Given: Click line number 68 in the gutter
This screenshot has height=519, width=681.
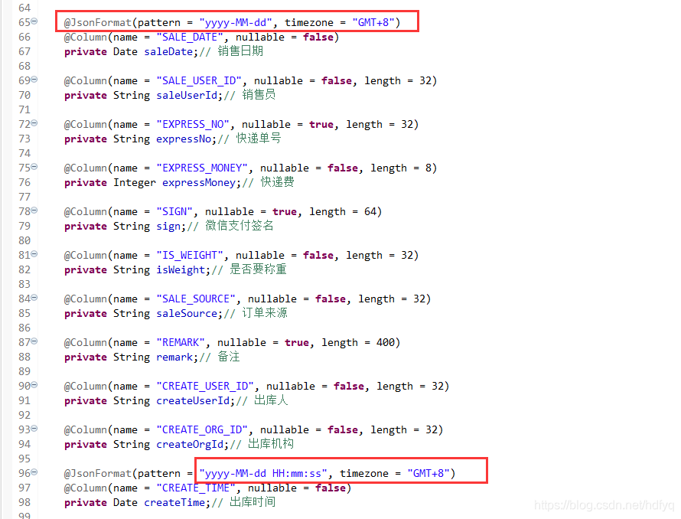Looking at the screenshot, I should coord(24,66).
